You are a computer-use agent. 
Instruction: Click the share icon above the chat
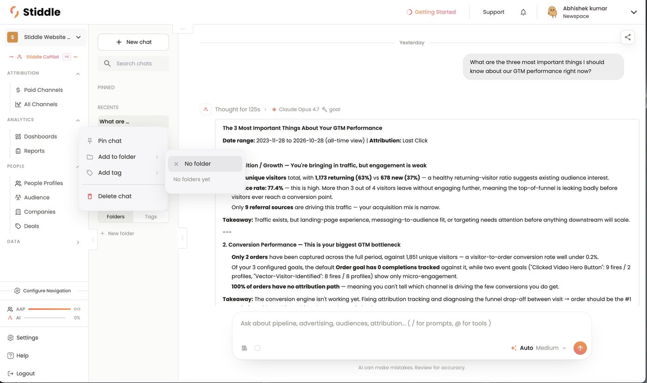click(628, 37)
